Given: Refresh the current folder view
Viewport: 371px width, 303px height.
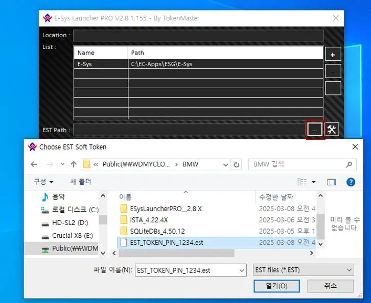Looking at the screenshot, I should coord(236,164).
